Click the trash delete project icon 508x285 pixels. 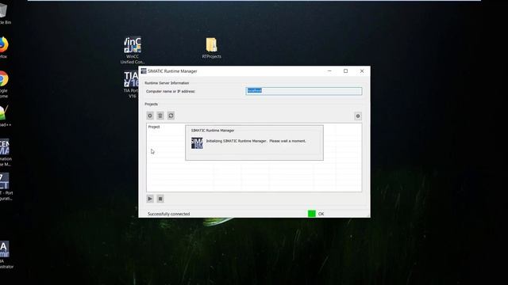coord(160,116)
